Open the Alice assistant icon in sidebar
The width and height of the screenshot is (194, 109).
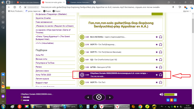coord(3,96)
